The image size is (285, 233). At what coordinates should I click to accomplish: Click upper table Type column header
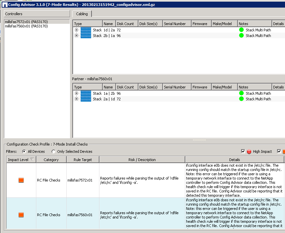88,24
